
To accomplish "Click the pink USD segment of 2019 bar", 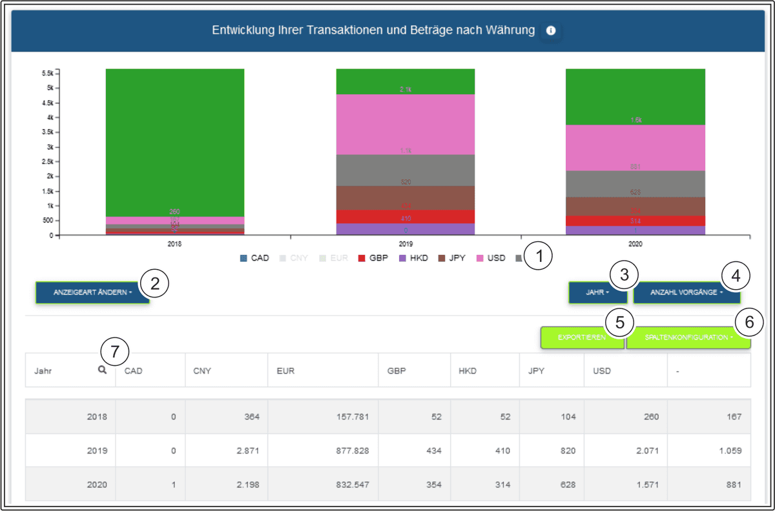I will 405,124.
